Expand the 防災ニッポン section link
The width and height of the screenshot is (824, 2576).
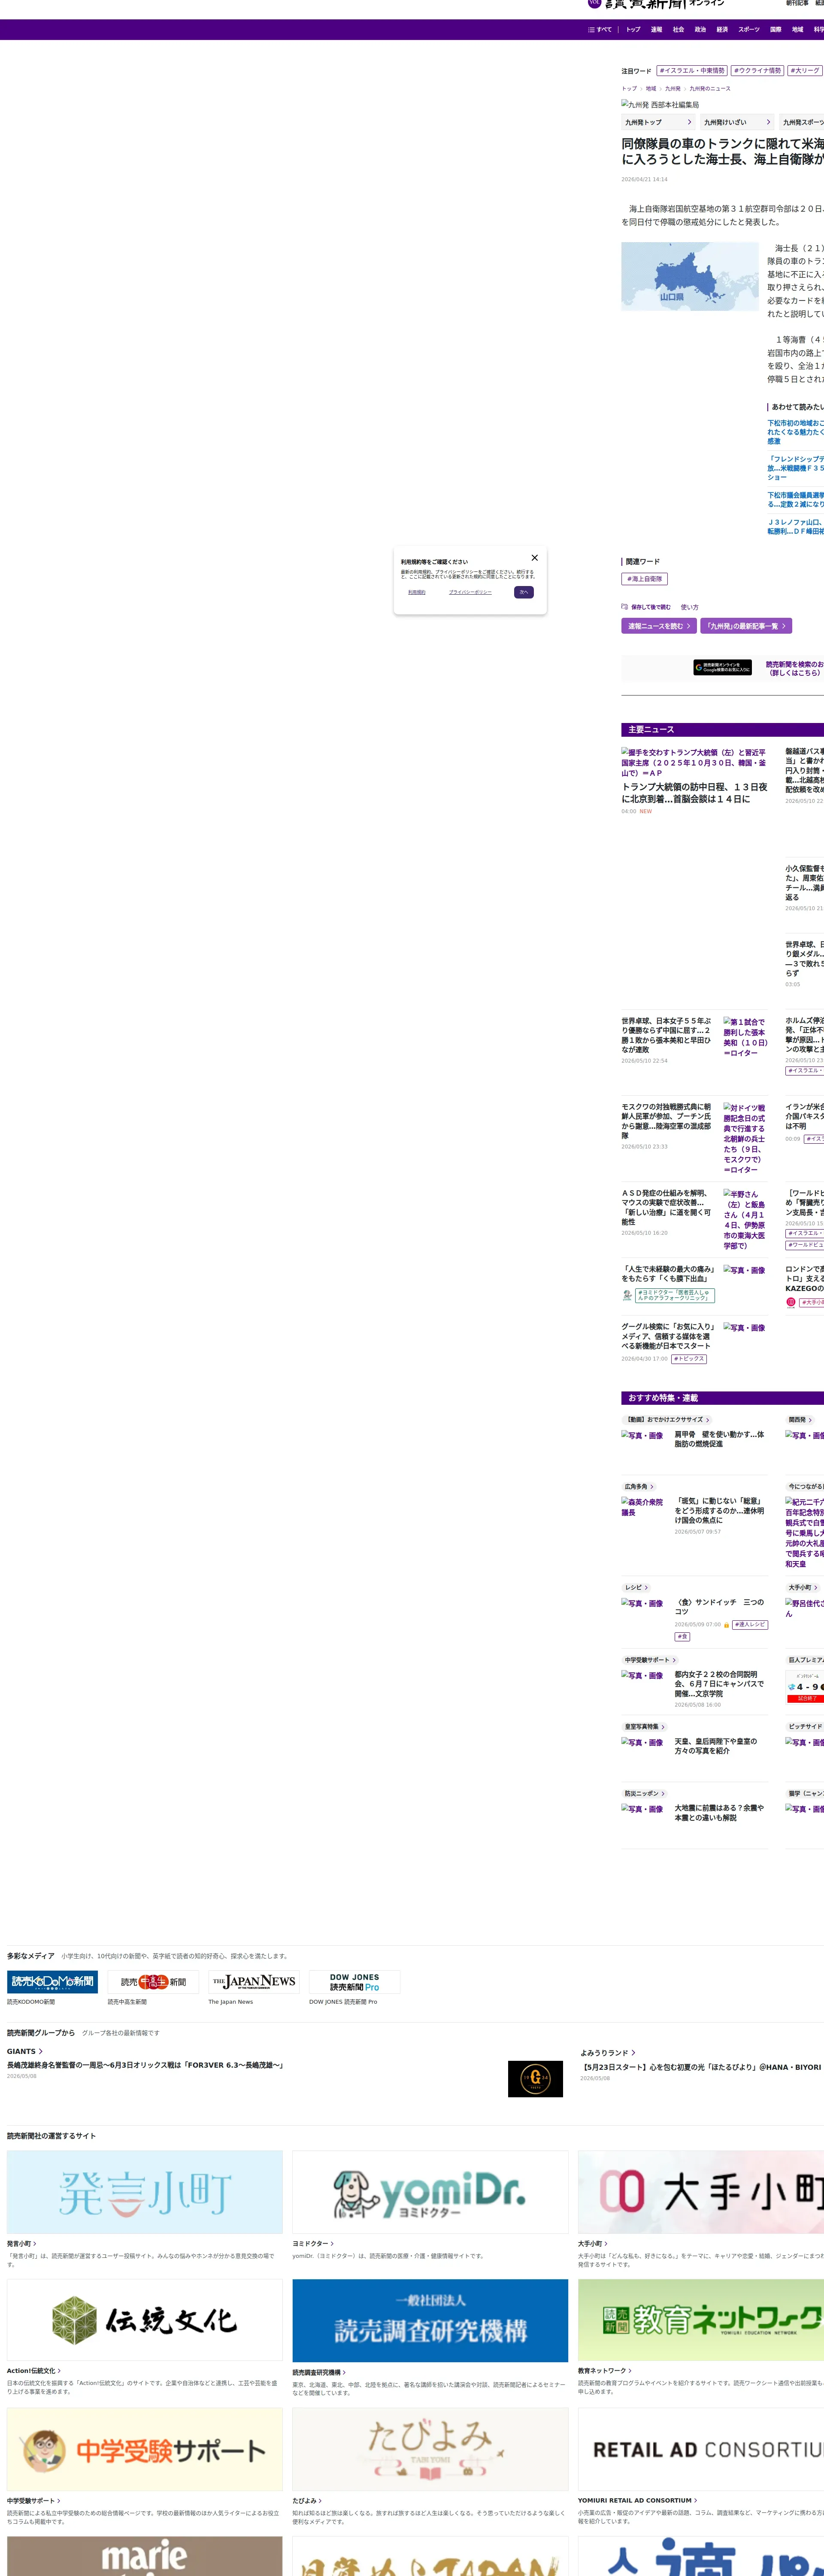644,1794
